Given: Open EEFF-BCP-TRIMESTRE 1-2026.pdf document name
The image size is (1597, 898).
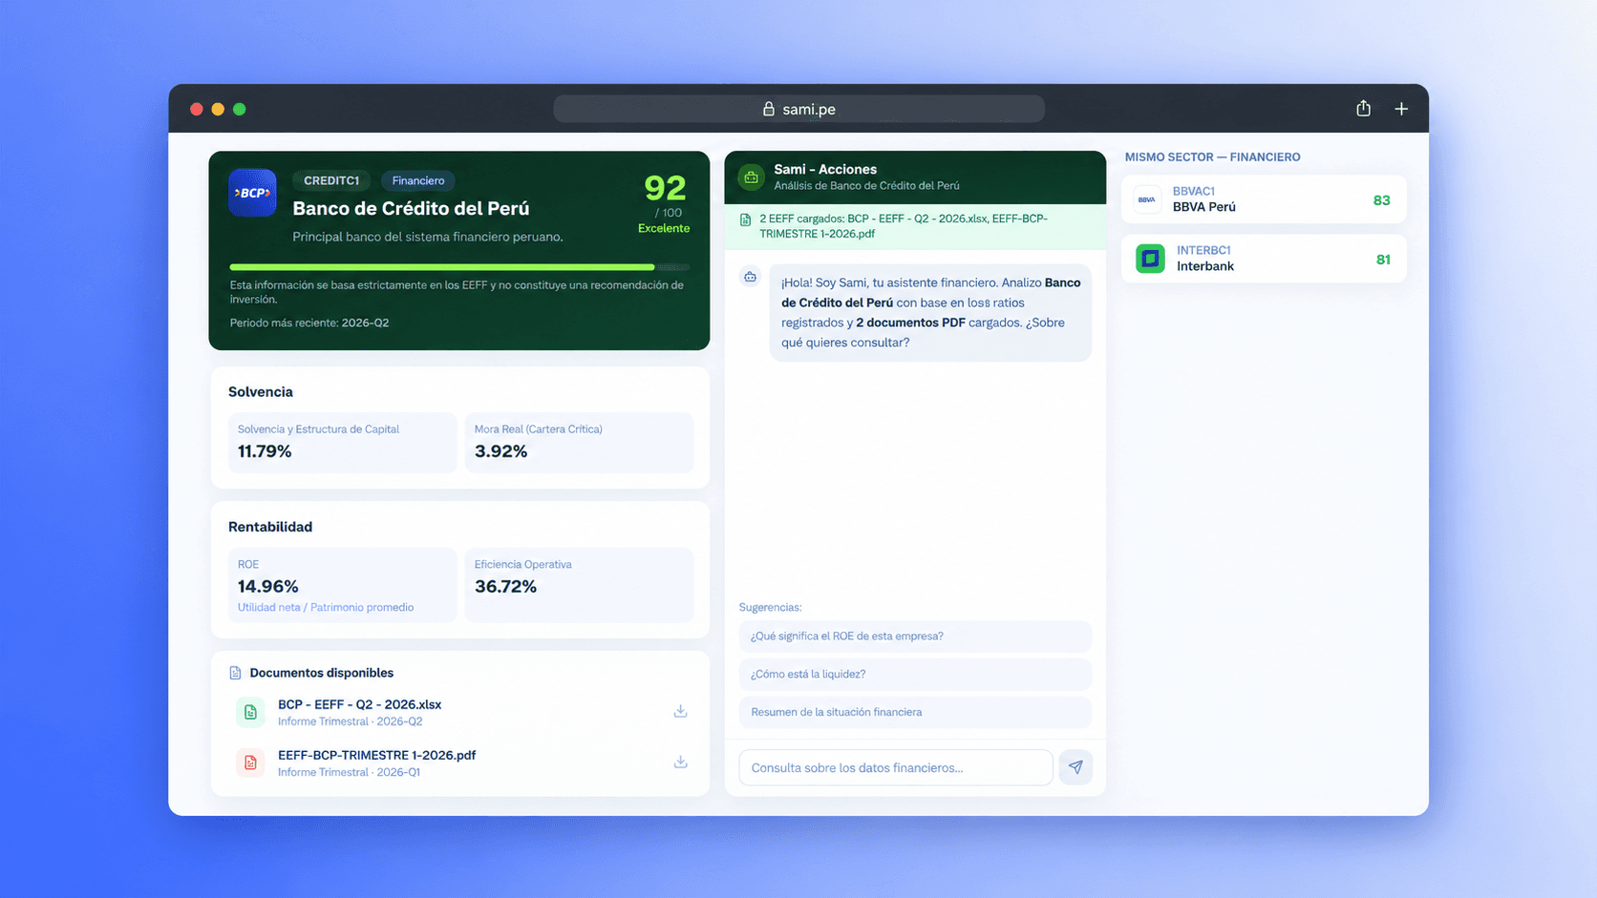Looking at the screenshot, I should click(x=376, y=755).
